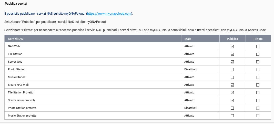Click the Stato column header
The width and height of the screenshot is (274, 124).
(188, 39)
